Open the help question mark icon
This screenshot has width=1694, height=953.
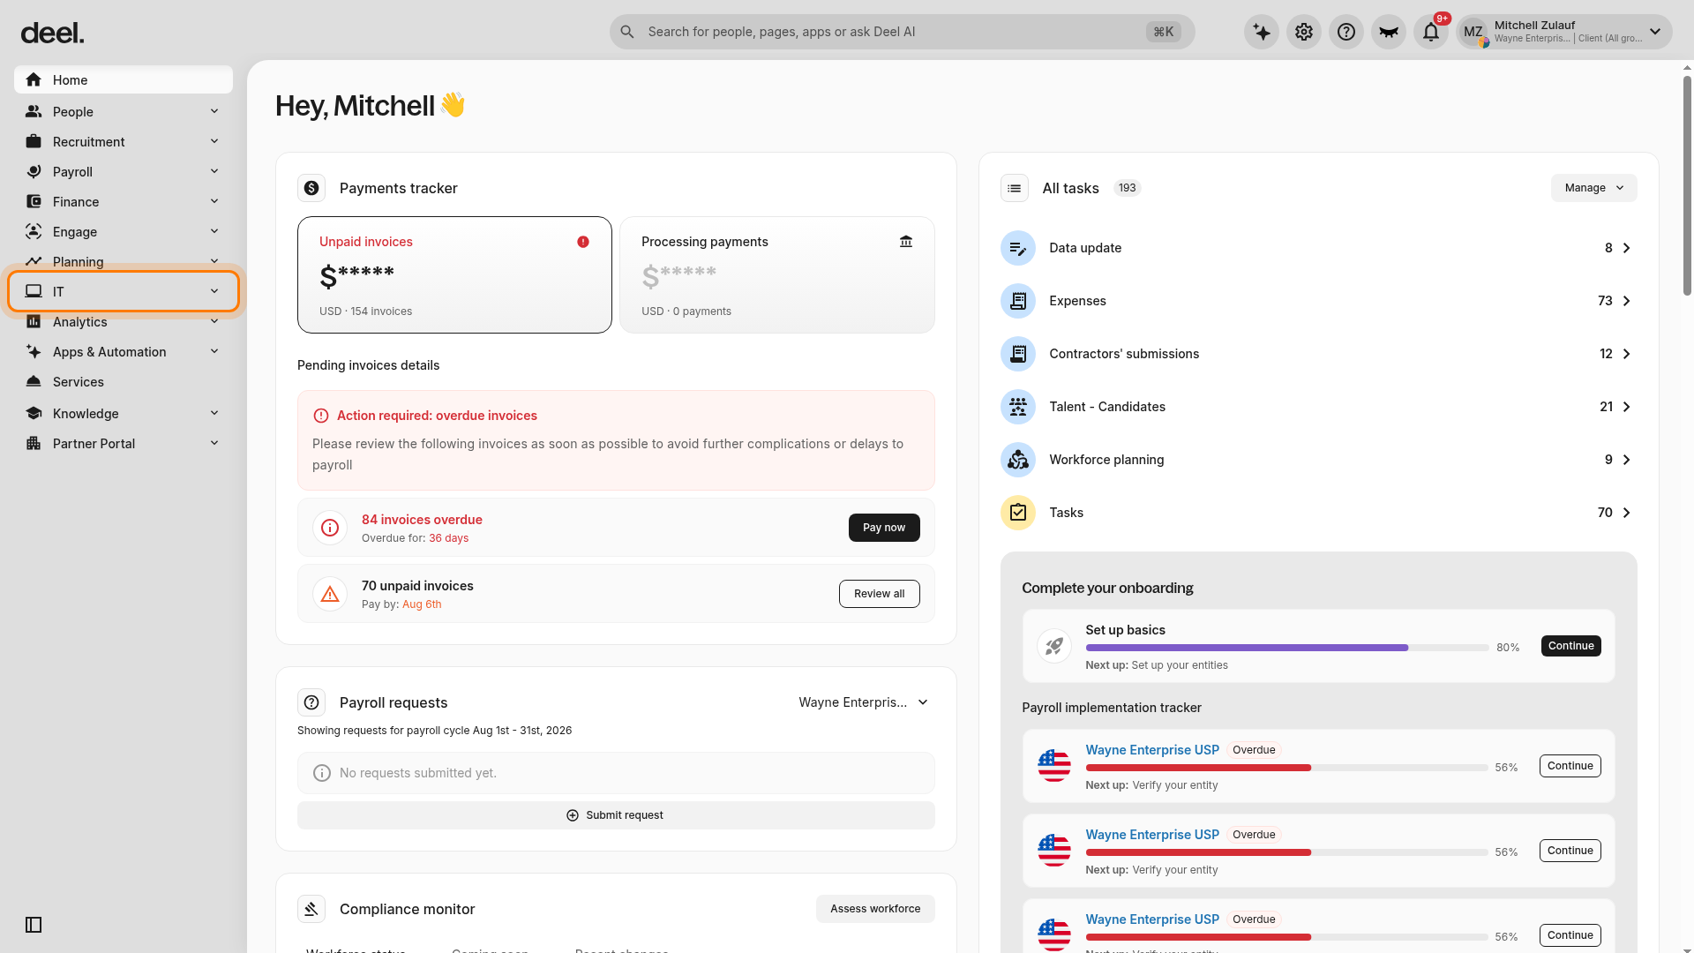[1346, 32]
